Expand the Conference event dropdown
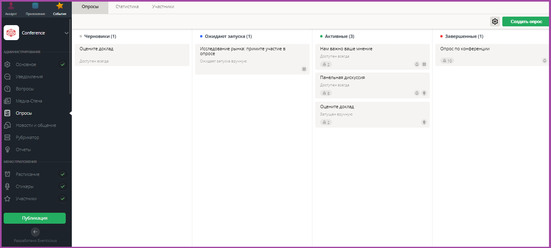The width and height of the screenshot is (551, 248). pos(67,33)
